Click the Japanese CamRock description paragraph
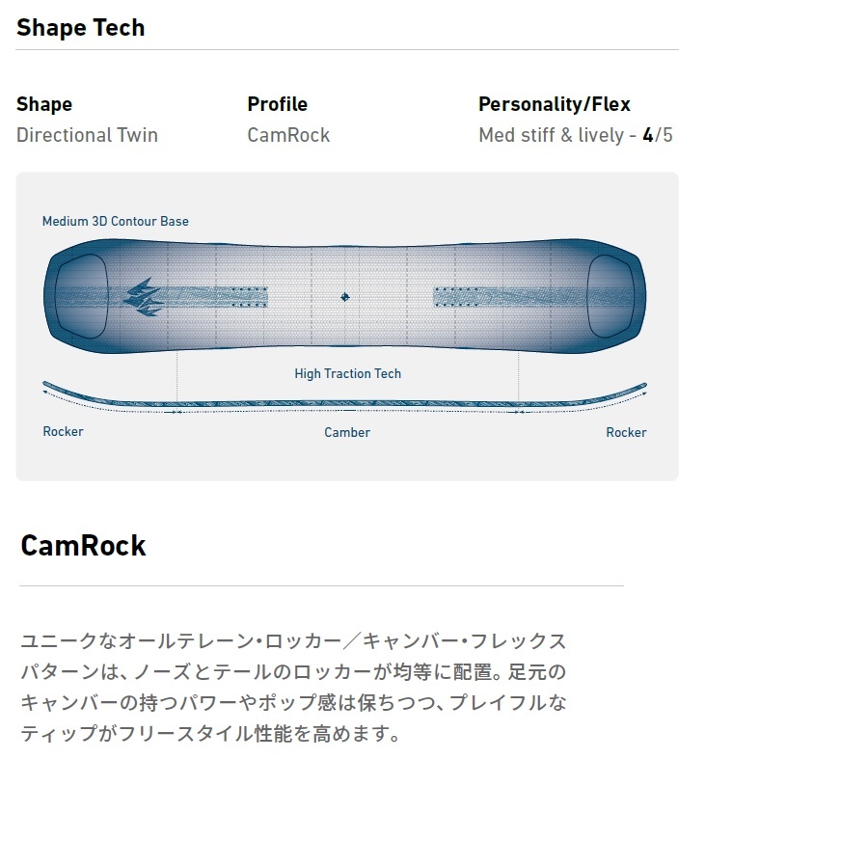The width and height of the screenshot is (868, 868). (293, 688)
